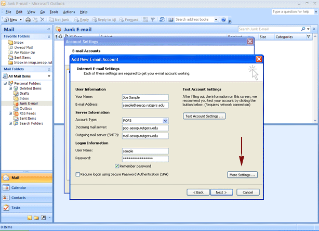The height and width of the screenshot is (231, 319).
Task: Click the Test Account Settings button
Action: click(x=204, y=116)
